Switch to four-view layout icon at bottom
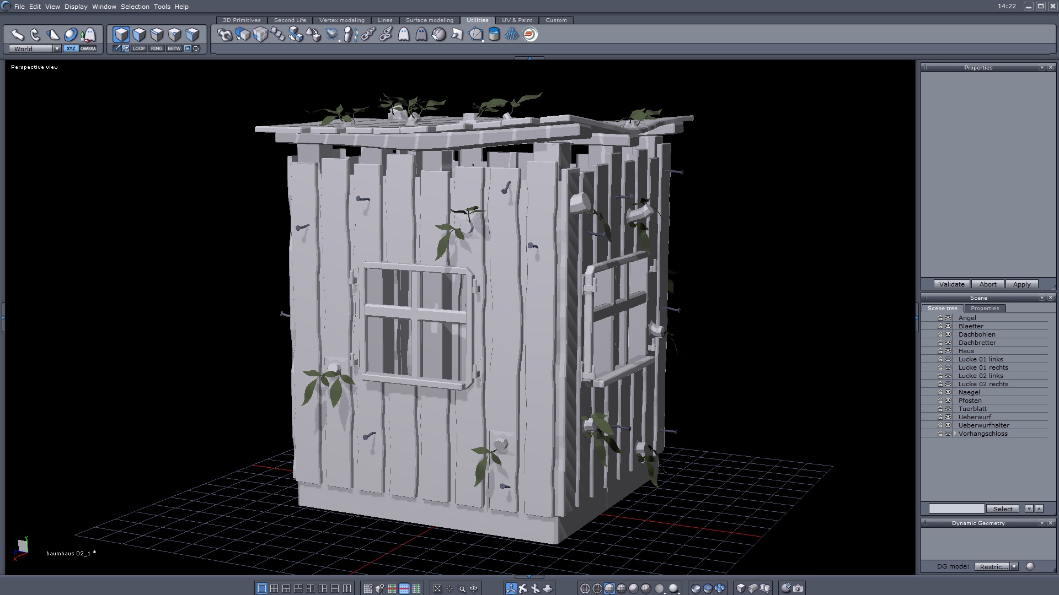1059x595 pixels. [x=274, y=588]
